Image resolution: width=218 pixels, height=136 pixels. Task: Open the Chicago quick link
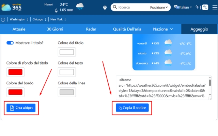click(x=38, y=19)
